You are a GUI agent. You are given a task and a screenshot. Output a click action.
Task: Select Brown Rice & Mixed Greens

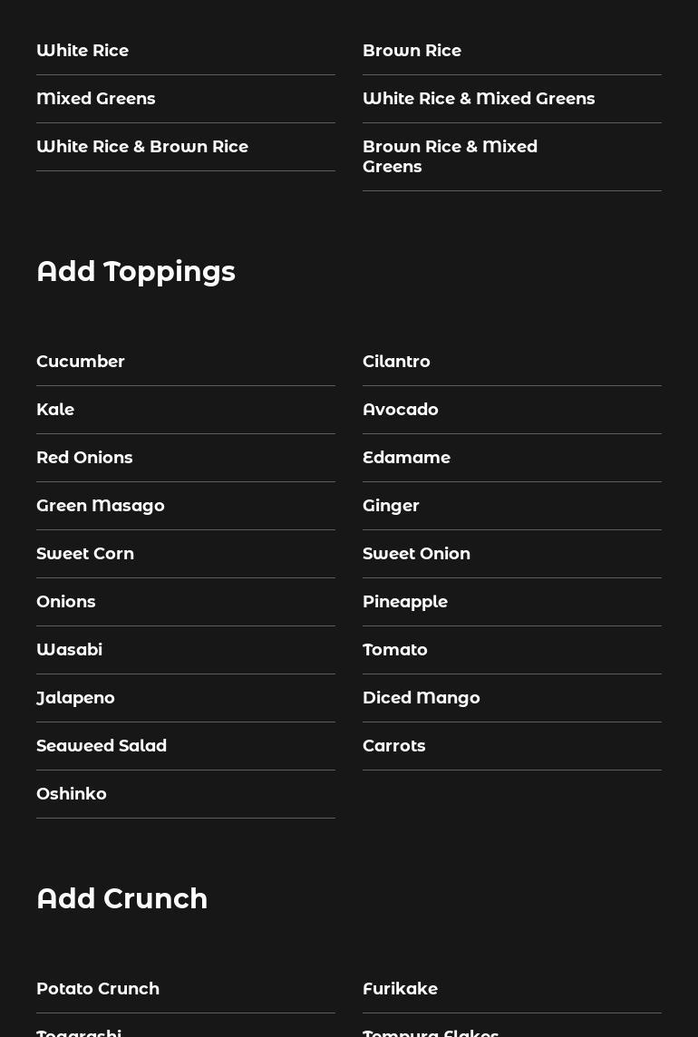[450, 156]
